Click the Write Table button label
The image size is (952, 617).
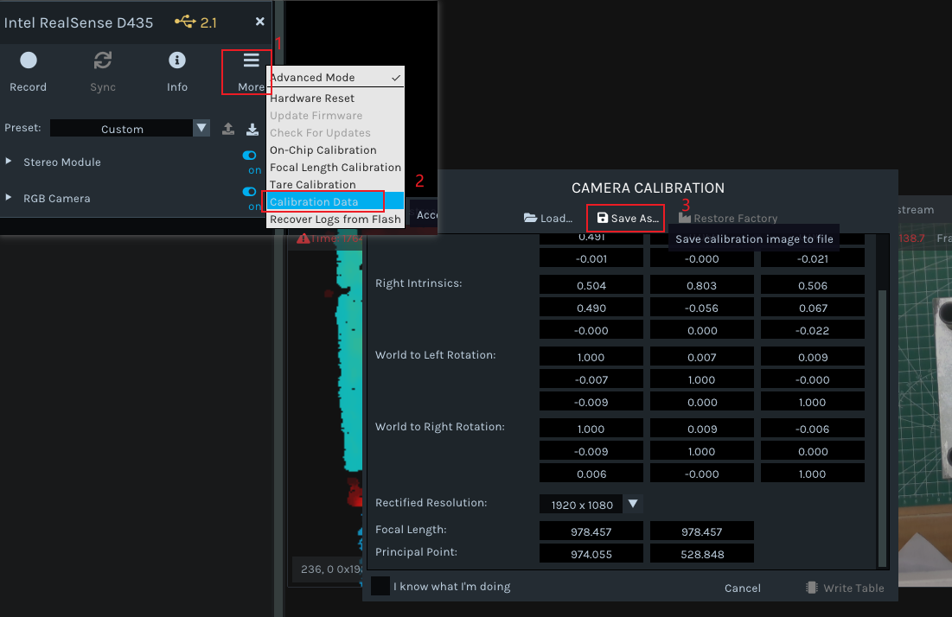click(853, 588)
